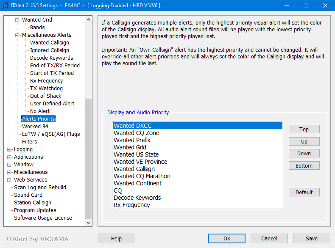Screen dimensions: 335x248
Task: Move selected alert to Top
Action: click(x=304, y=129)
